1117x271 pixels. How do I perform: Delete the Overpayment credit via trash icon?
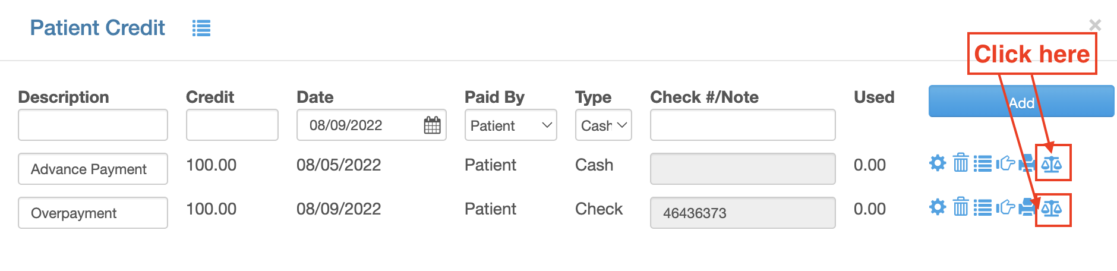961,207
